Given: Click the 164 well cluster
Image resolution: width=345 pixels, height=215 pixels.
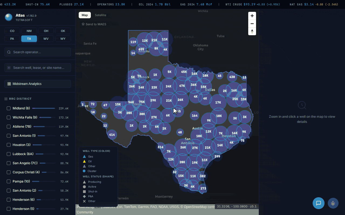Looking at the screenshot, I should [195, 116].
